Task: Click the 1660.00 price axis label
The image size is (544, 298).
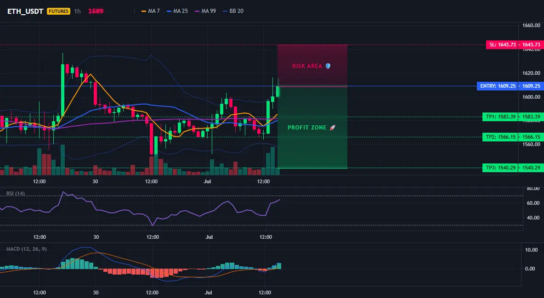Action: coord(531,25)
